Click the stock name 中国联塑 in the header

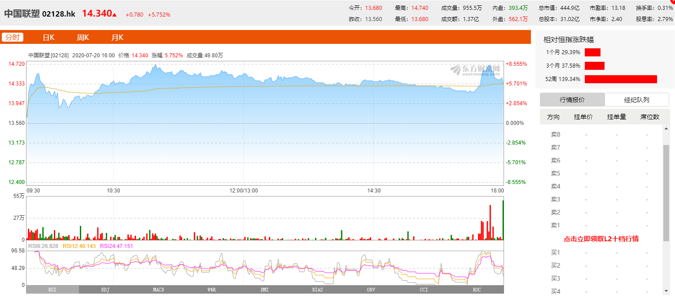point(22,14)
